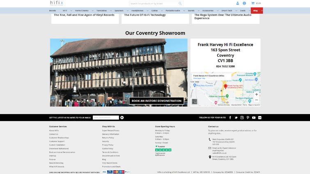Image resolution: width=310 pixels, height=174 pixels.
Task: Click the Maestro payment icon
Action: pos(122,172)
